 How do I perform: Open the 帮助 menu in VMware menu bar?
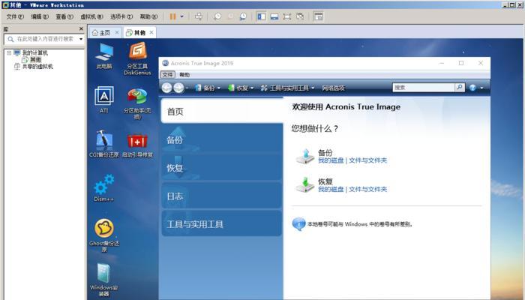point(148,16)
